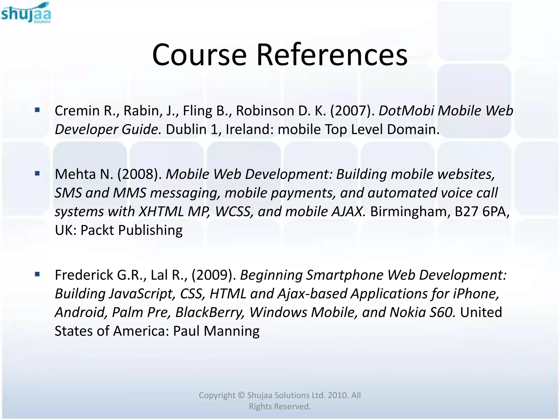The width and height of the screenshot is (560, 420).
Task: Click 'Mobile Web Development: Building mobile websites,'
Action: 331,174
